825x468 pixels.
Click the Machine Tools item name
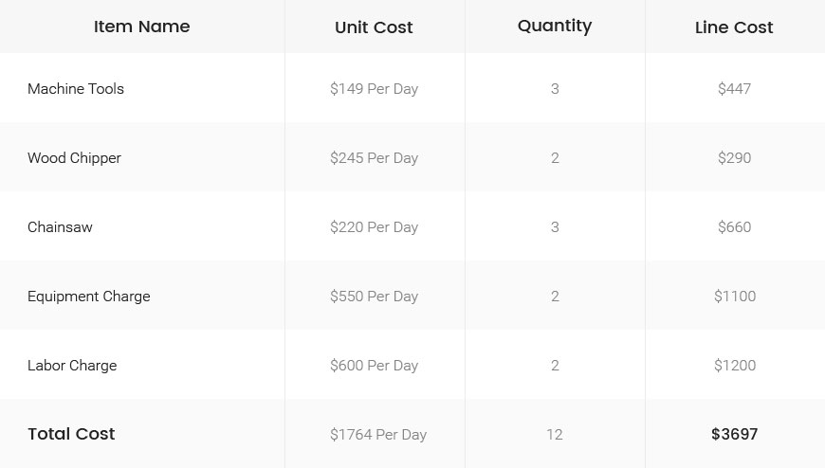click(x=76, y=89)
